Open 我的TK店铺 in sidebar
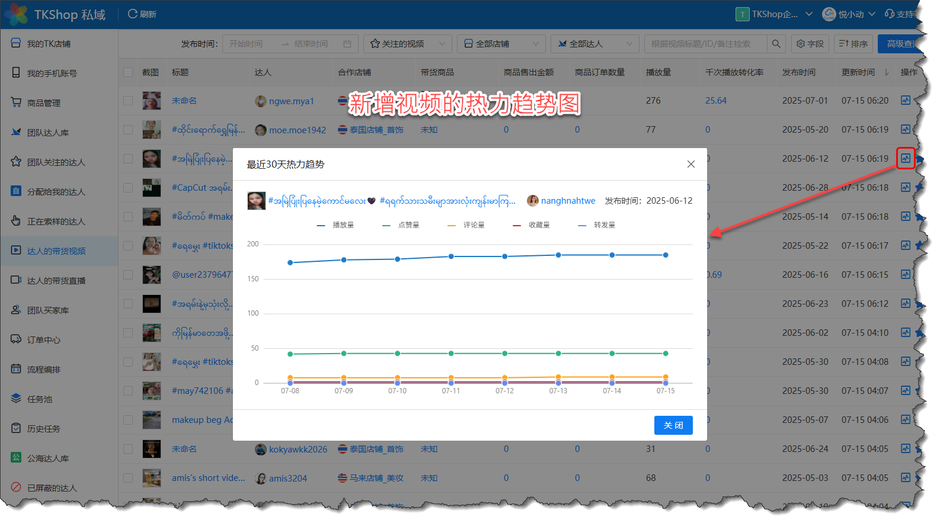 (59, 44)
